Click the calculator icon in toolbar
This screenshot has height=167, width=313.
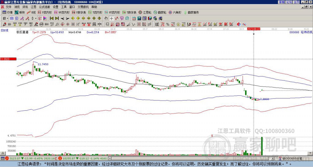pos(139,19)
